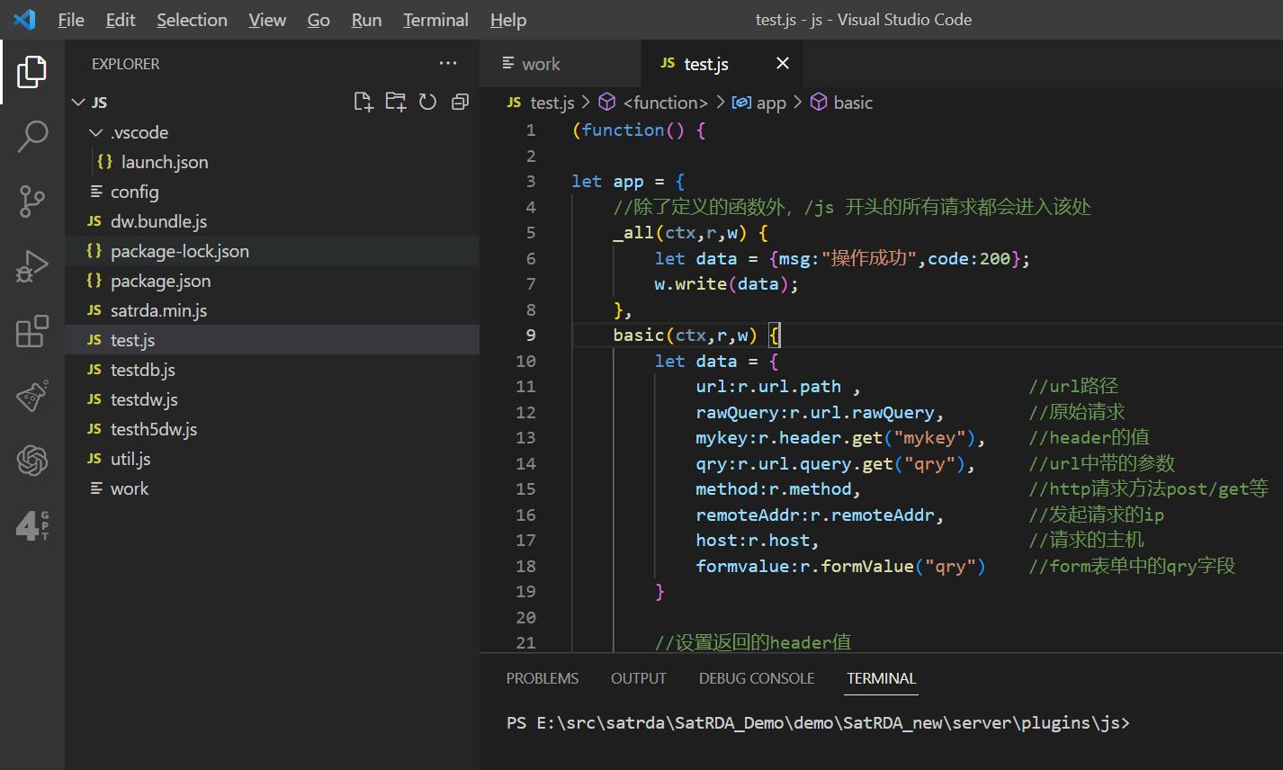Open package-lock.json from the file list
Image resolution: width=1283 pixels, height=770 pixels.
[x=179, y=251]
